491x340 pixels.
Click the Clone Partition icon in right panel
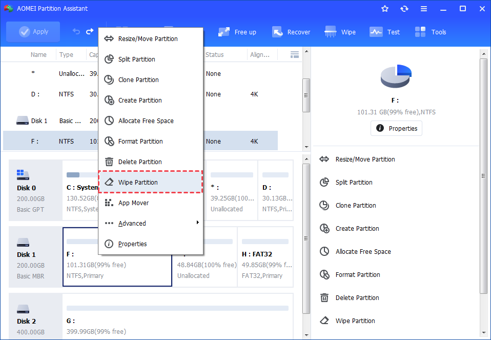click(x=324, y=206)
